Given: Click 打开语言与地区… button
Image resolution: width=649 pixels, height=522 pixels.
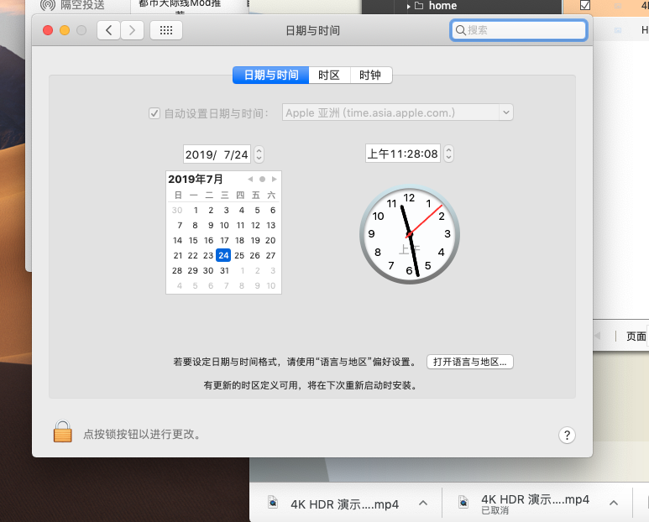Looking at the screenshot, I should tap(470, 362).
